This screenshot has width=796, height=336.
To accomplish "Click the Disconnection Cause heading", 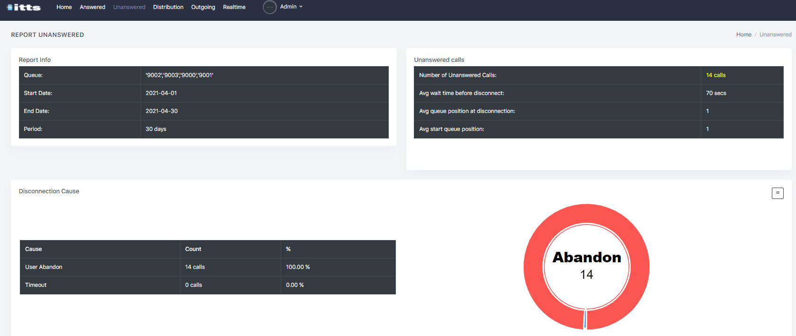I will [49, 191].
